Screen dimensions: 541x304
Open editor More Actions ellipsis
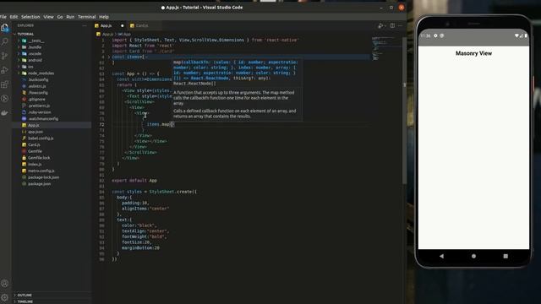pyautogui.click(x=400, y=26)
